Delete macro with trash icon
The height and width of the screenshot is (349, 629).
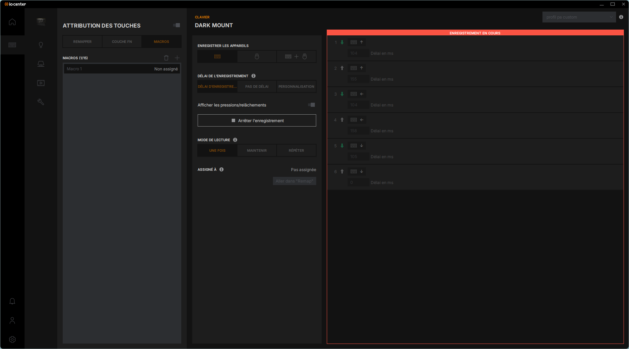(166, 58)
